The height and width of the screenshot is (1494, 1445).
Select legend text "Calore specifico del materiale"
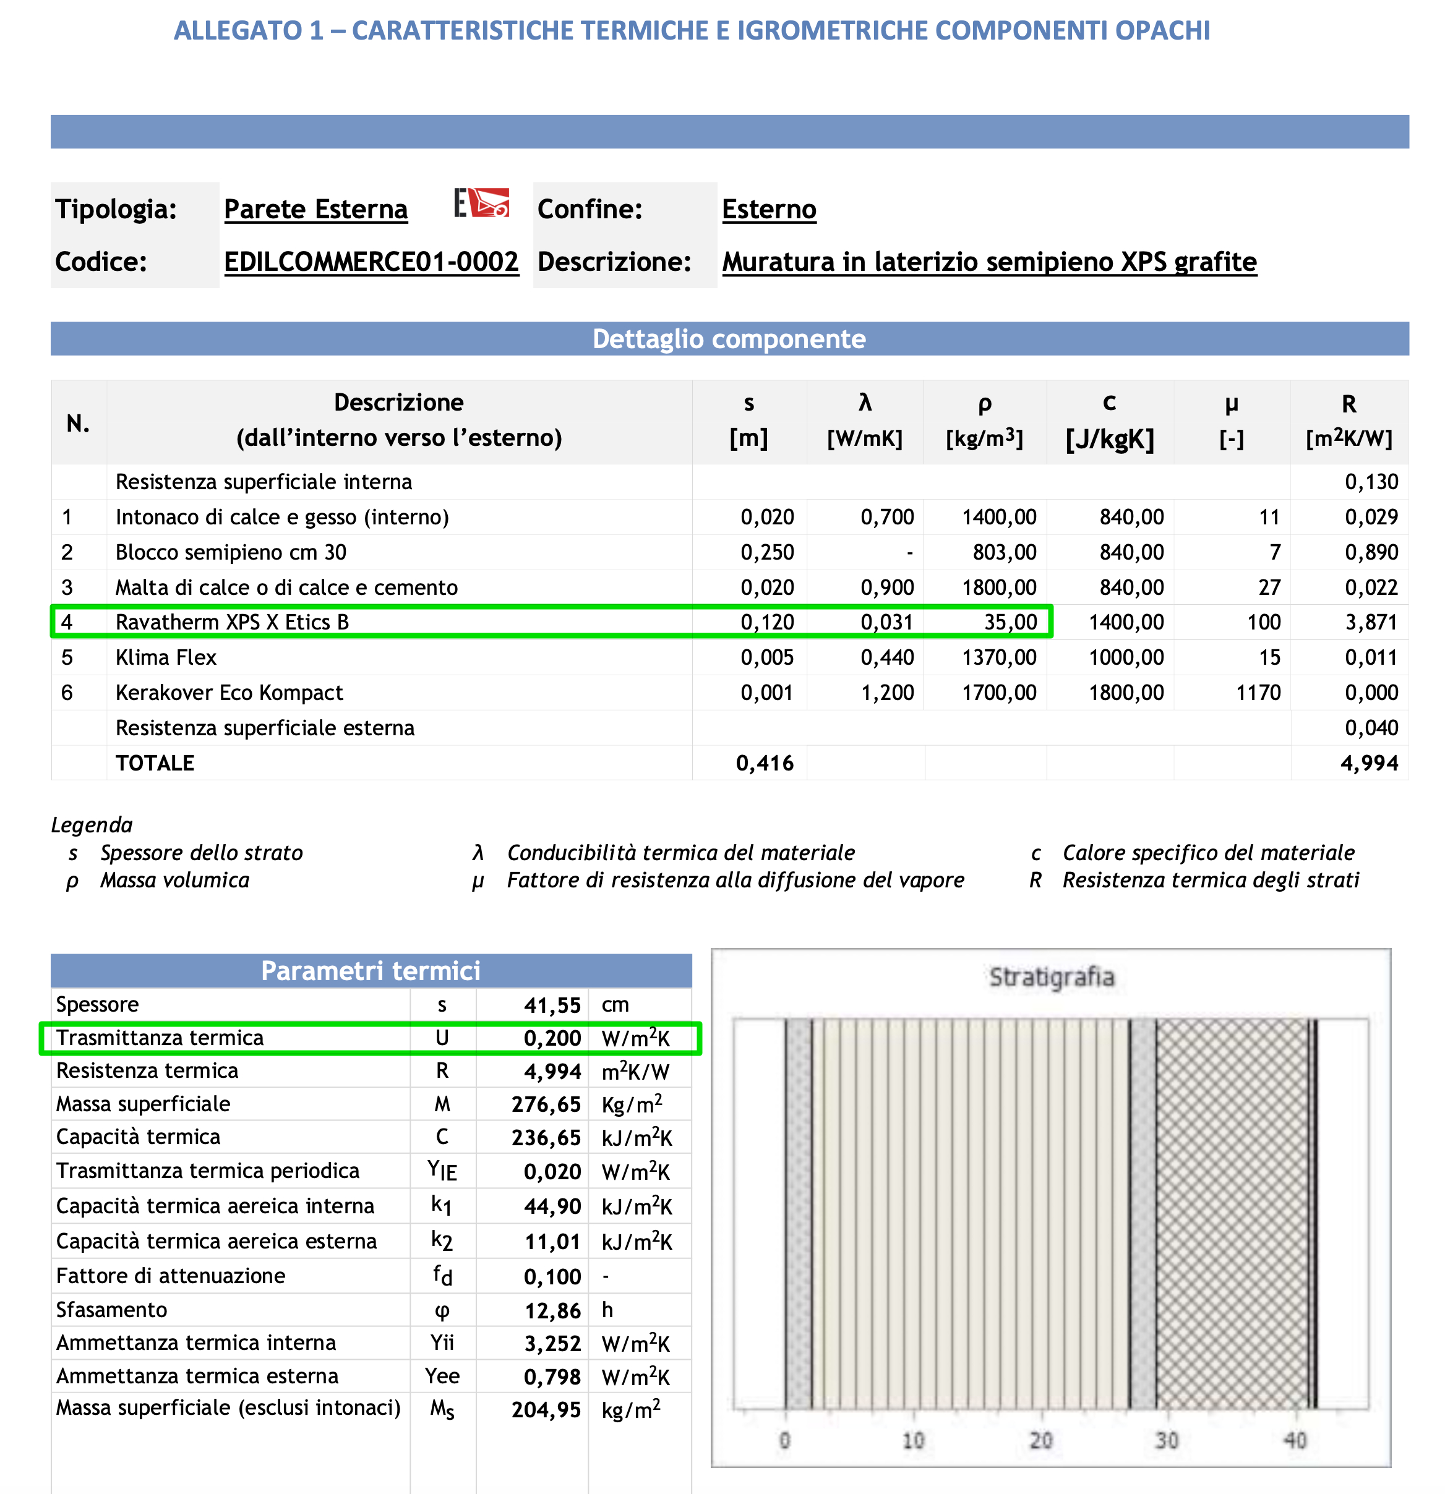[1209, 852]
